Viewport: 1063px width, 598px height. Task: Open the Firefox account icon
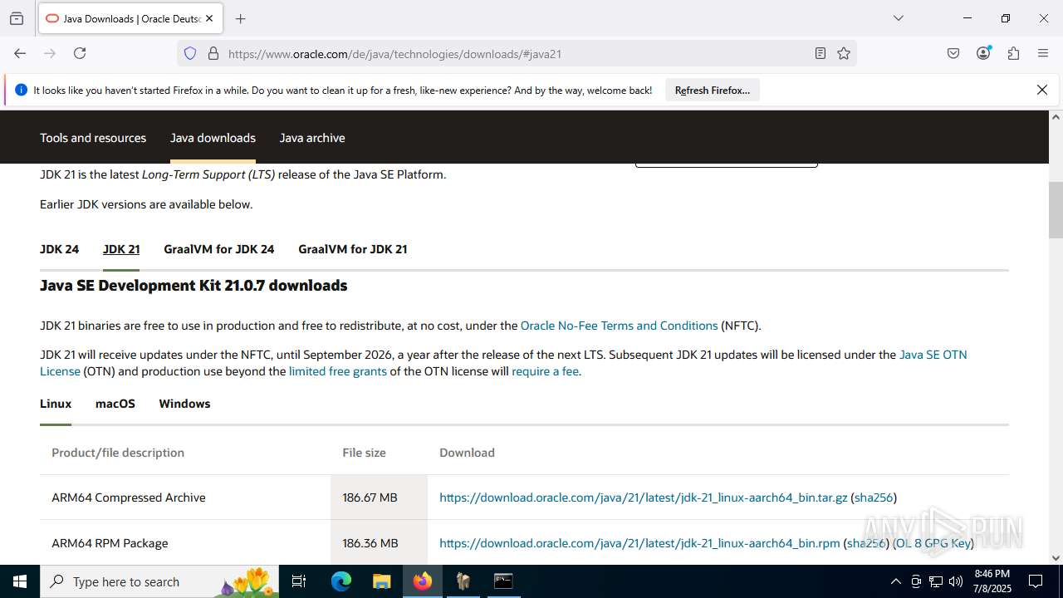coord(983,53)
